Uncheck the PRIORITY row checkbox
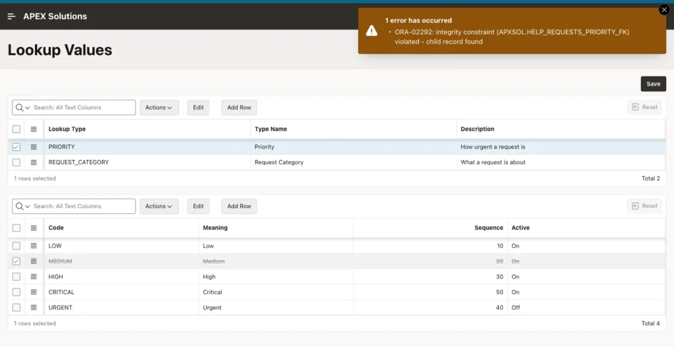Viewport: 674px width, 347px height. tap(16, 147)
